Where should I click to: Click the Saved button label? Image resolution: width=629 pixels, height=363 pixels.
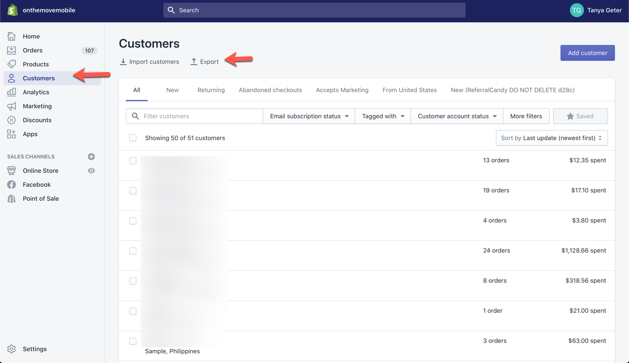(x=585, y=116)
